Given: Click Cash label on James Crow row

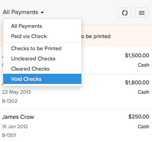Looking at the screenshot, I should (143, 127).
